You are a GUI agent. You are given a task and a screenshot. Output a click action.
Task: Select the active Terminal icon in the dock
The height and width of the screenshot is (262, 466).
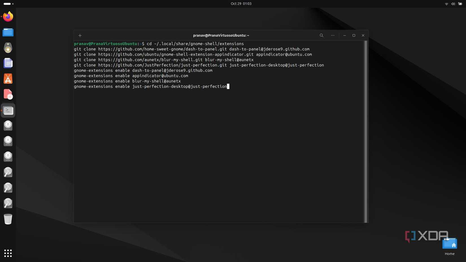coord(8,110)
